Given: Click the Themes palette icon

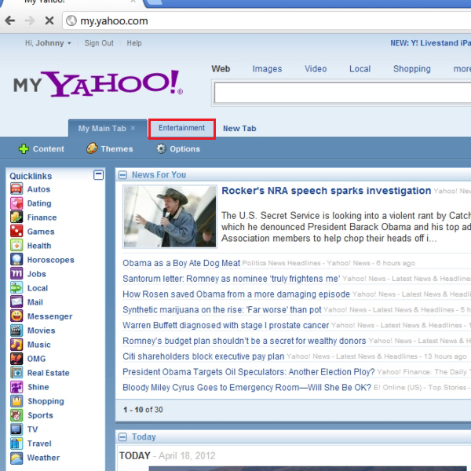Looking at the screenshot, I should tap(92, 148).
